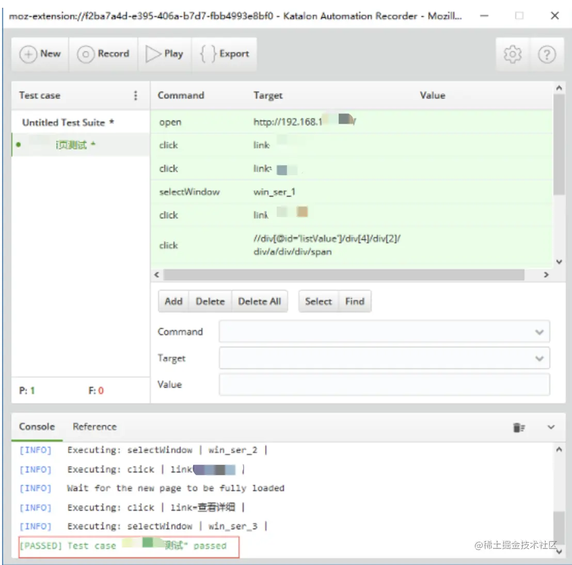
Task: Click the failed count F: 0
Action: pos(96,391)
